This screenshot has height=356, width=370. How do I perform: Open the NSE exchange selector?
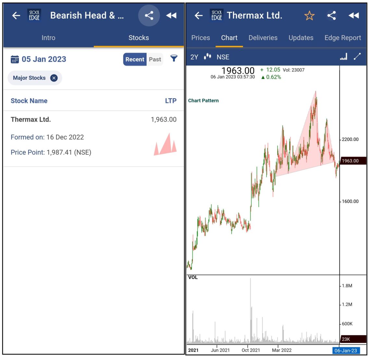(x=224, y=57)
